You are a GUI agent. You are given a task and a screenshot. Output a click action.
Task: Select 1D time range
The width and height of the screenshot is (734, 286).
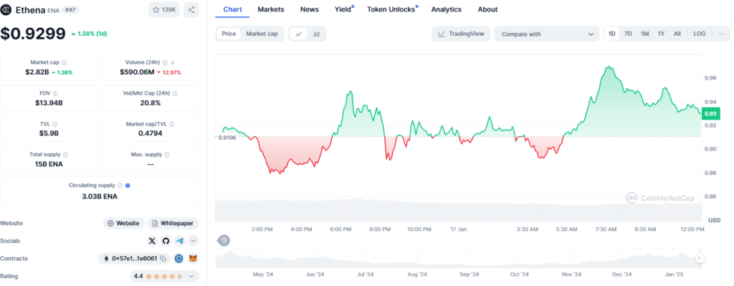point(612,34)
